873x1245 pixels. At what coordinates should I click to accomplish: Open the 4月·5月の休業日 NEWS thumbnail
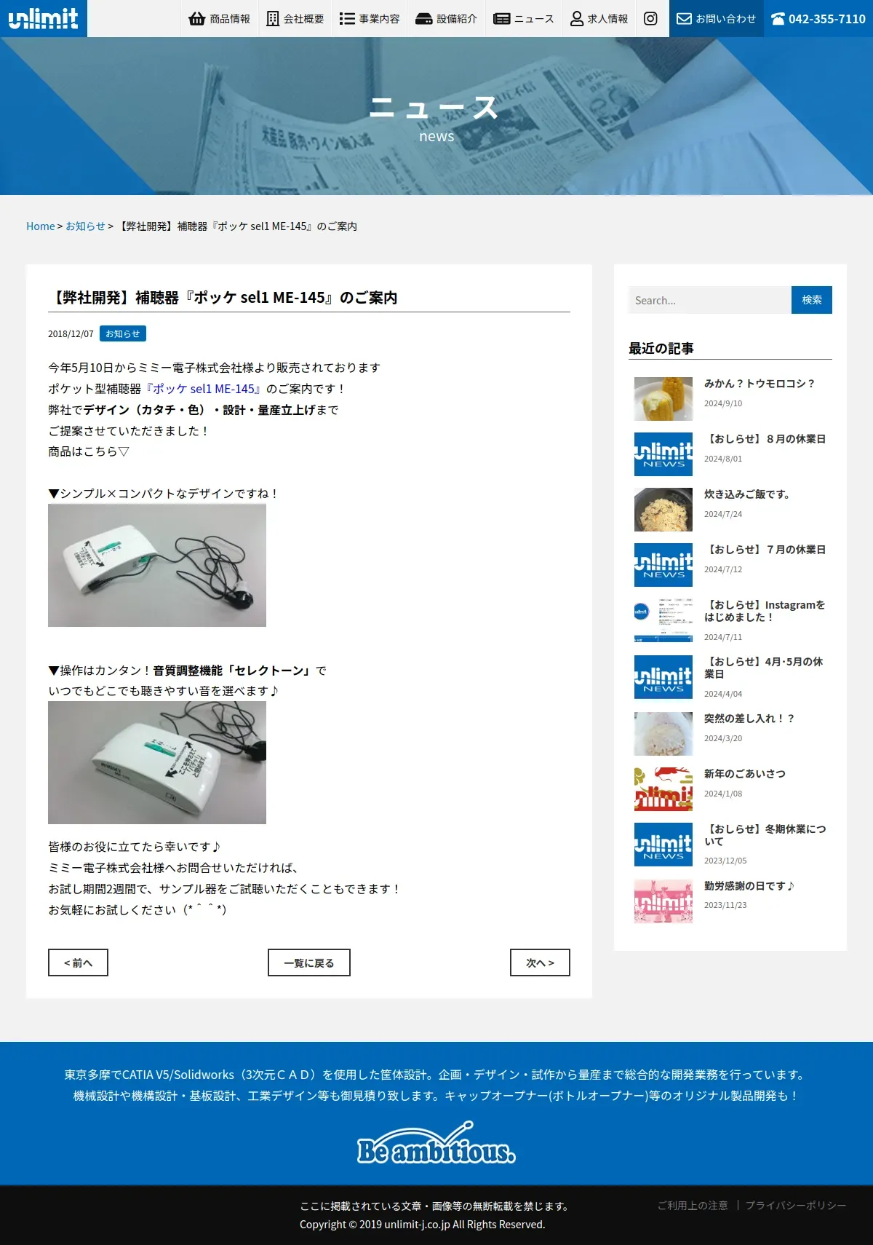663,677
